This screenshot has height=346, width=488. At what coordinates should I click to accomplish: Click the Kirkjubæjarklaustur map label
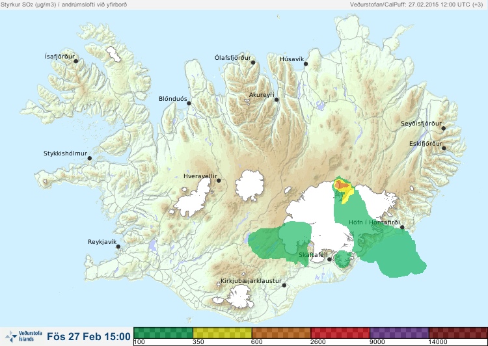coord(251,281)
